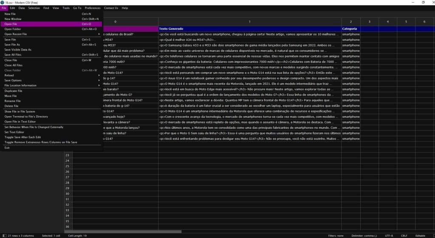The image size is (435, 238).
Task: Click 'Filters: none' in status bar
Action: pyautogui.click(x=336, y=236)
